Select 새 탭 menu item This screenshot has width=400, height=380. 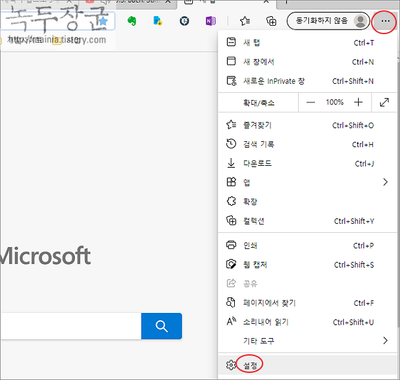[x=307, y=43]
